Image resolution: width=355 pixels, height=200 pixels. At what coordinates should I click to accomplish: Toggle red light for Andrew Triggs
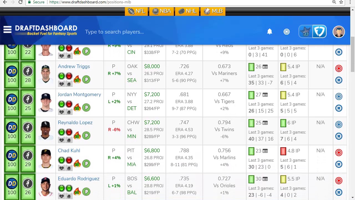69,76
